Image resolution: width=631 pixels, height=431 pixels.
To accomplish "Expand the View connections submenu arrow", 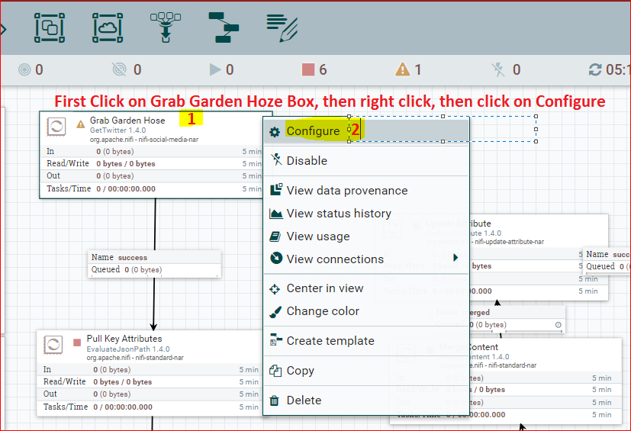I will 456,258.
